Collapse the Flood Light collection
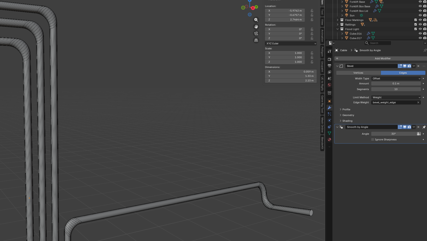Viewport: 427px width, 241px height. coord(338,29)
